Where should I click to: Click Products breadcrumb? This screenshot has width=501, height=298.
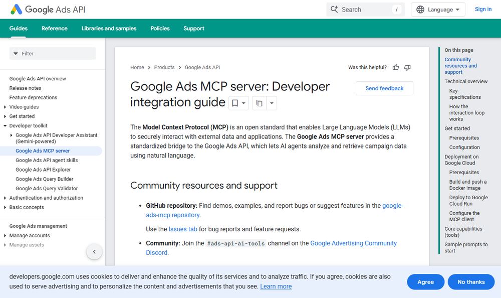pyautogui.click(x=164, y=67)
